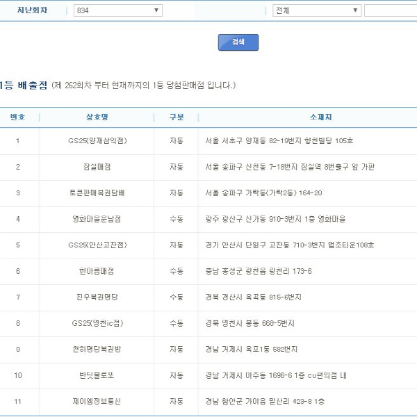Click address 경북 영천시 봉동 668-5번지
Viewport: 417px width, 417px height.
pyautogui.click(x=250, y=323)
